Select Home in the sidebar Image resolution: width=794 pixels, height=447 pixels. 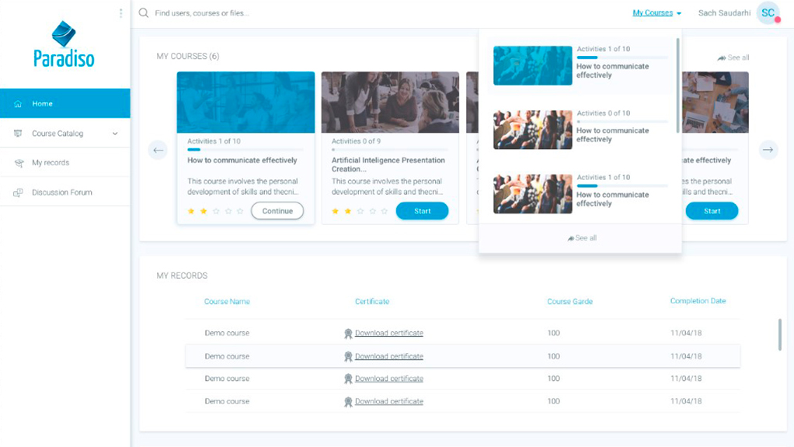(64, 103)
